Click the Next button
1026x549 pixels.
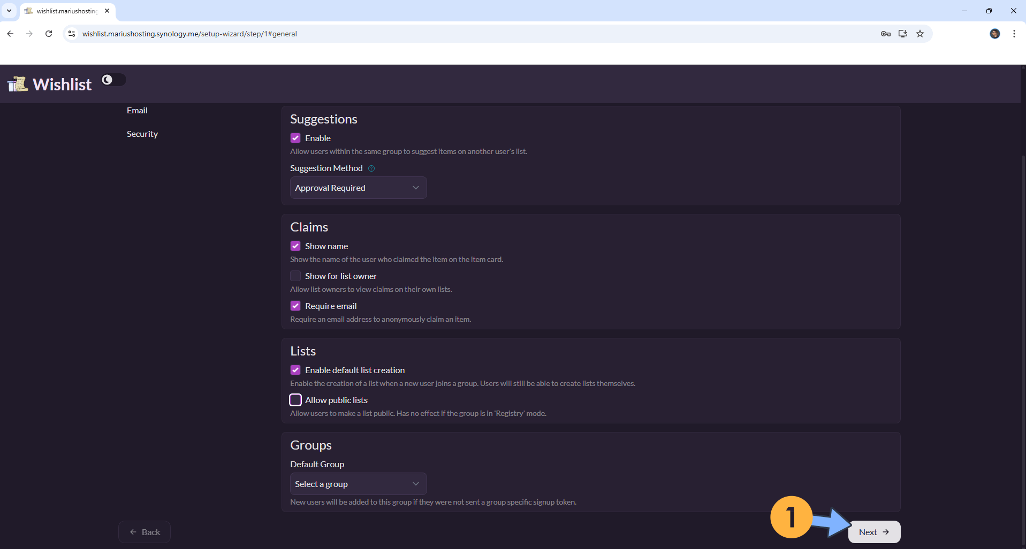(873, 532)
